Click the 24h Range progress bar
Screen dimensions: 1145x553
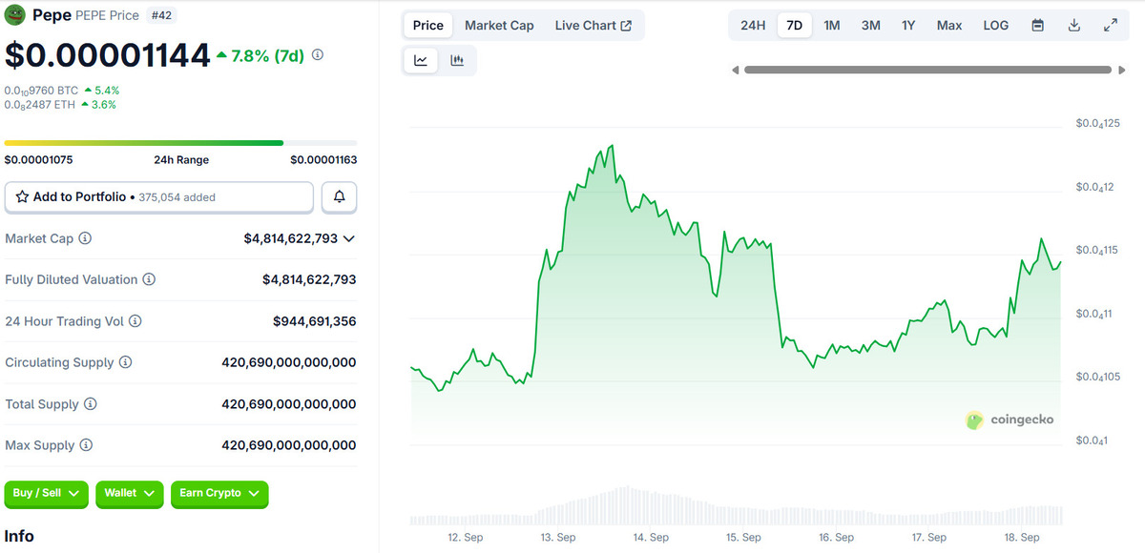pos(181,143)
